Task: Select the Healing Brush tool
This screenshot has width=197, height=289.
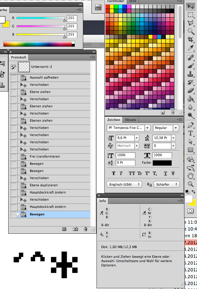Action: pos(191,57)
